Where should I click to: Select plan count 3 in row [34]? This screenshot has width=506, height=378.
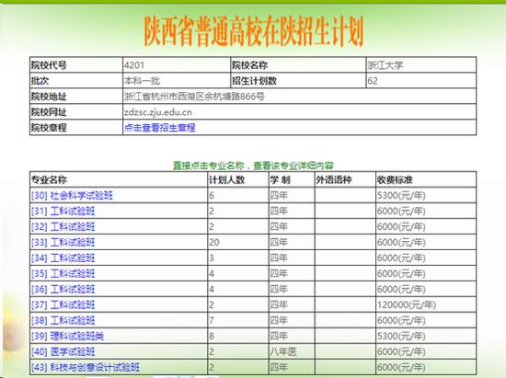(x=212, y=258)
